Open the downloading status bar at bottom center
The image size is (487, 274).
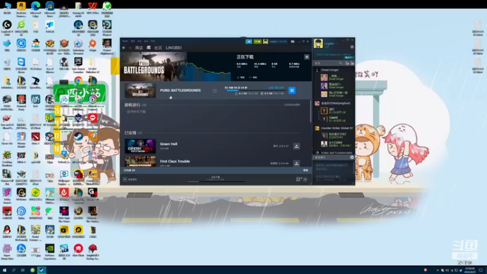pos(215,178)
